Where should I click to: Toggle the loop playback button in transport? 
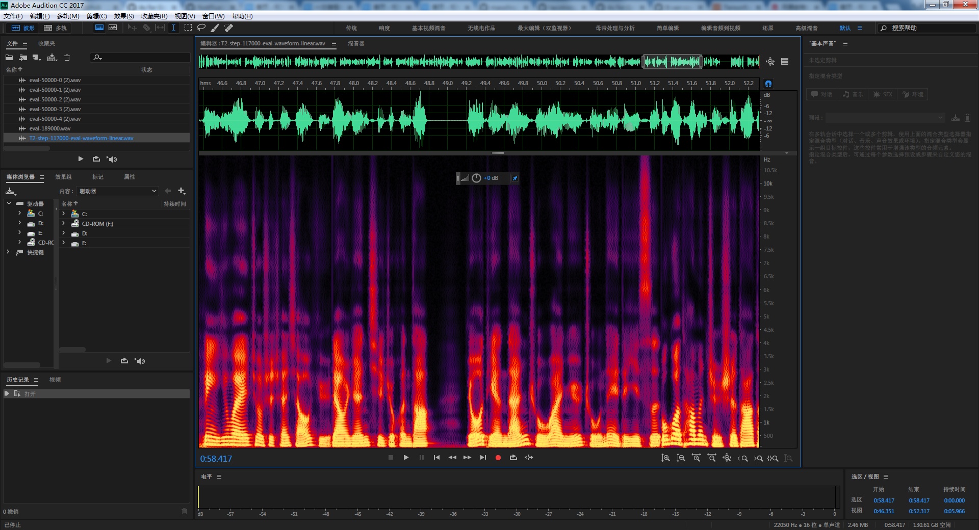click(x=513, y=458)
